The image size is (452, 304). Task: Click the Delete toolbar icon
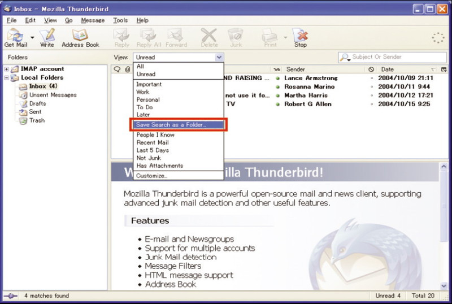coord(209,38)
